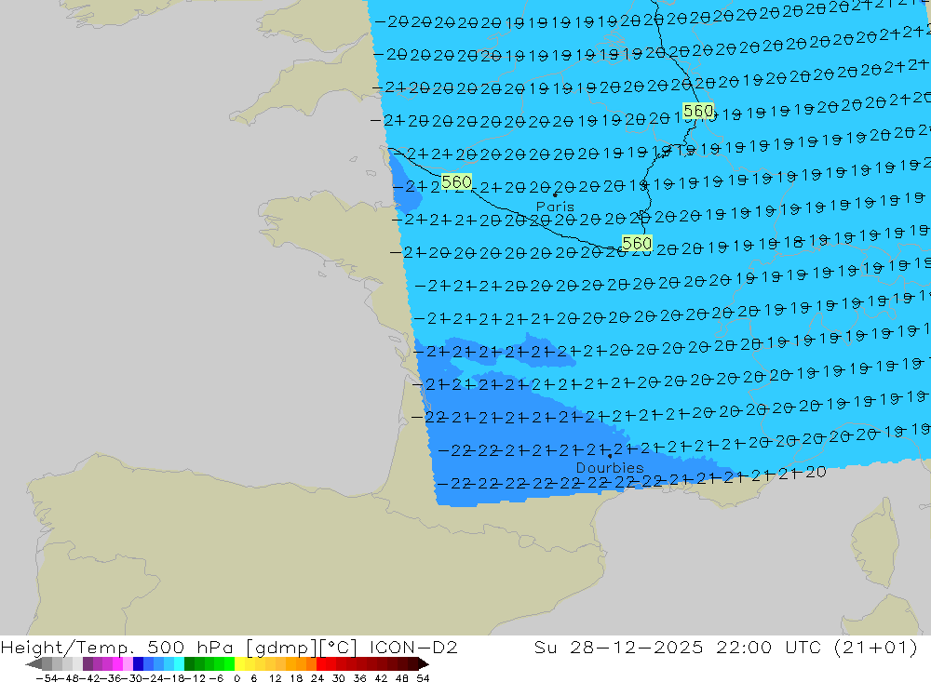Click the [gdmp][°C] units label
Screen dimensions: 931x682
click(x=302, y=648)
